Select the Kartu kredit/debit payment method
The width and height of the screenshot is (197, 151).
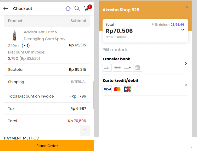pos(120,80)
